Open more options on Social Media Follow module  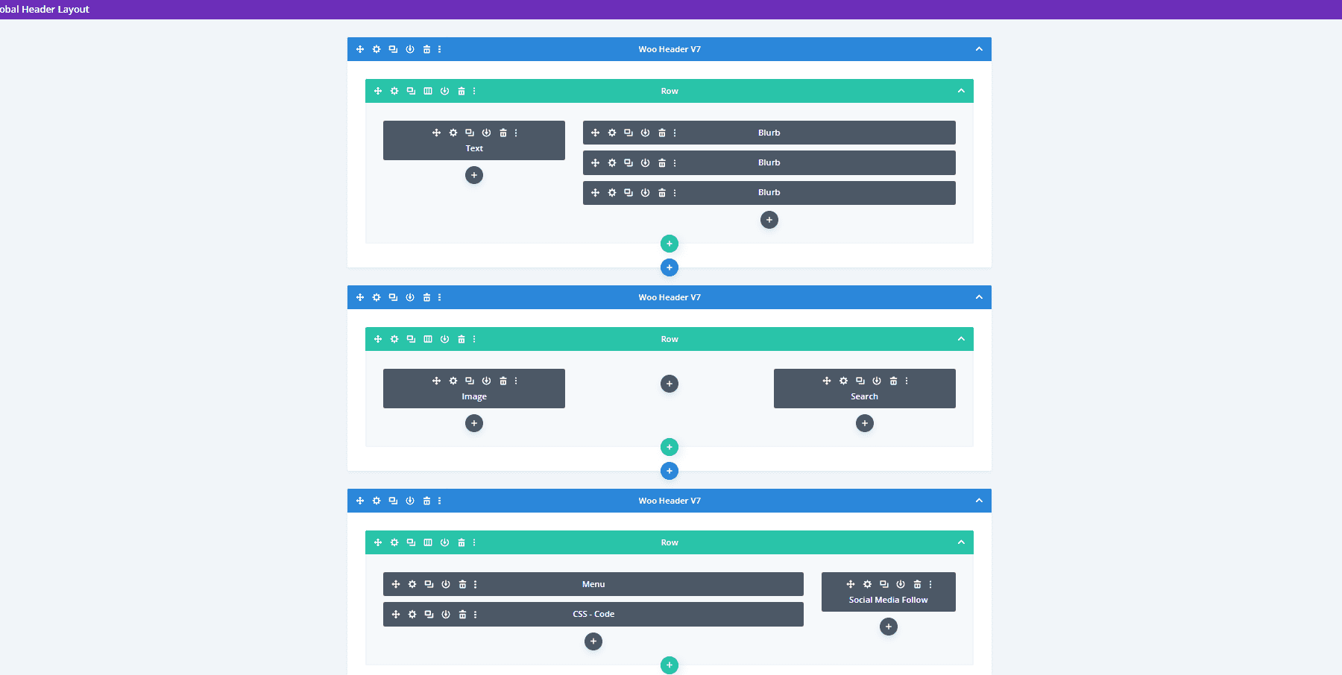[930, 584]
